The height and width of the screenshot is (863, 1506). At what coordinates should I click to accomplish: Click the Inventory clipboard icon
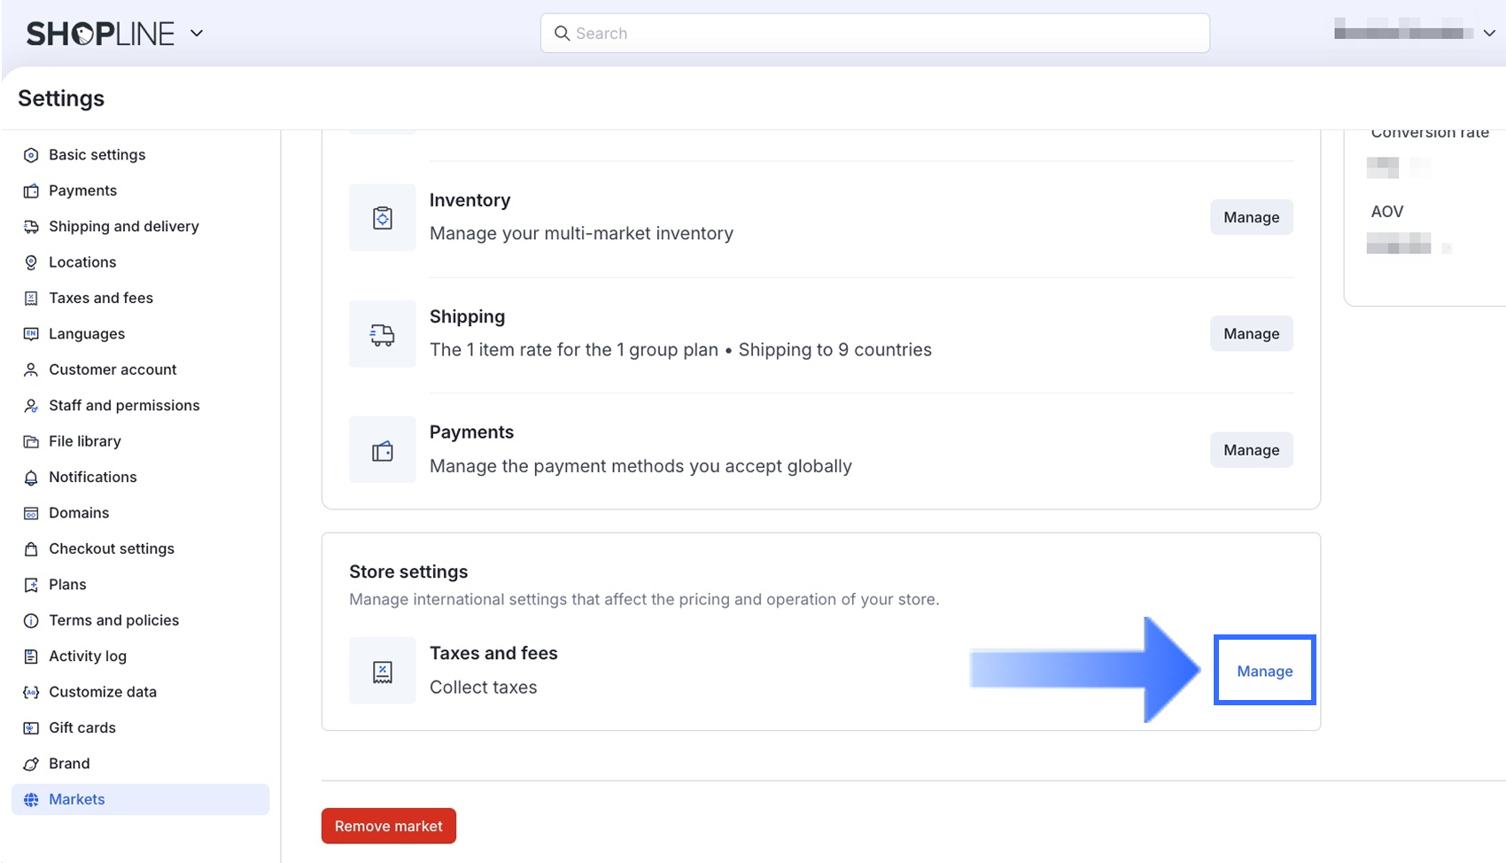coord(383,218)
